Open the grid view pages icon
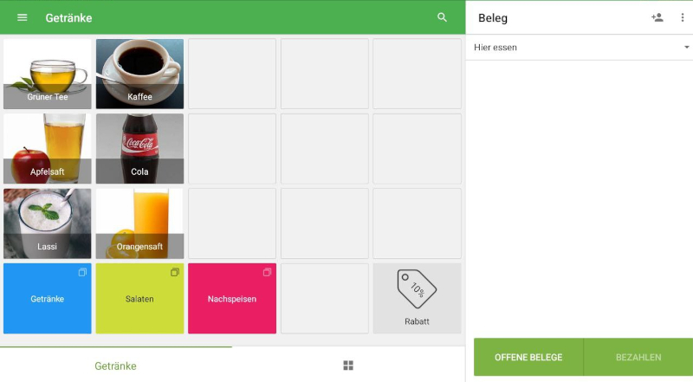Image resolution: width=693 pixels, height=382 pixels. pos(348,366)
